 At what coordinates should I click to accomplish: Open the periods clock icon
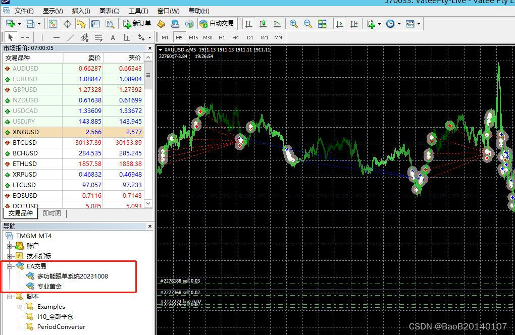coord(390,24)
